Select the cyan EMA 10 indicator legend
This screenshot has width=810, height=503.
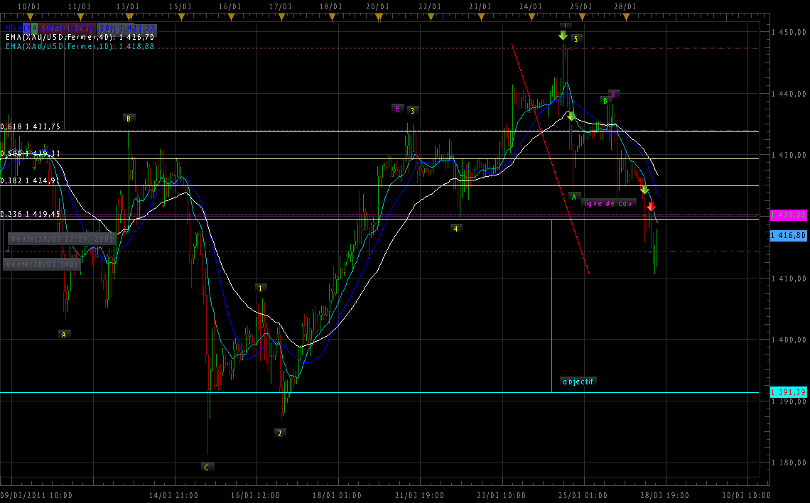80,46
